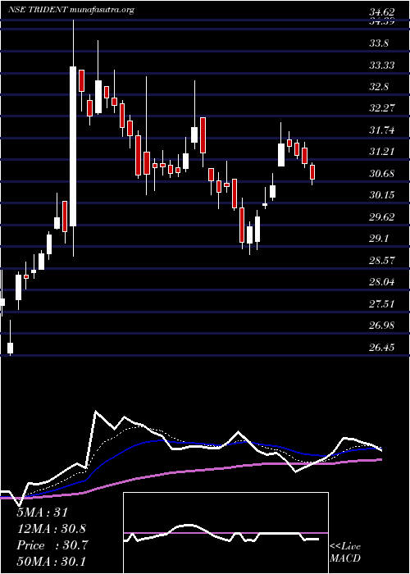
Task: Click the Price : 30.7 readout
Action: pyautogui.click(x=51, y=545)
